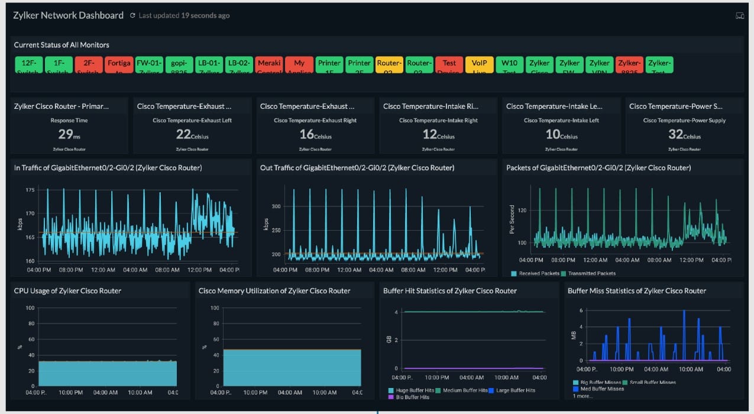Hide the Big Buffer Misses series
The image size is (754, 414).
tap(596, 382)
